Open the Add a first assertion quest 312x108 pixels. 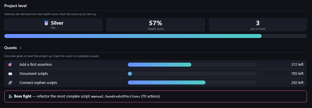pos(156,65)
